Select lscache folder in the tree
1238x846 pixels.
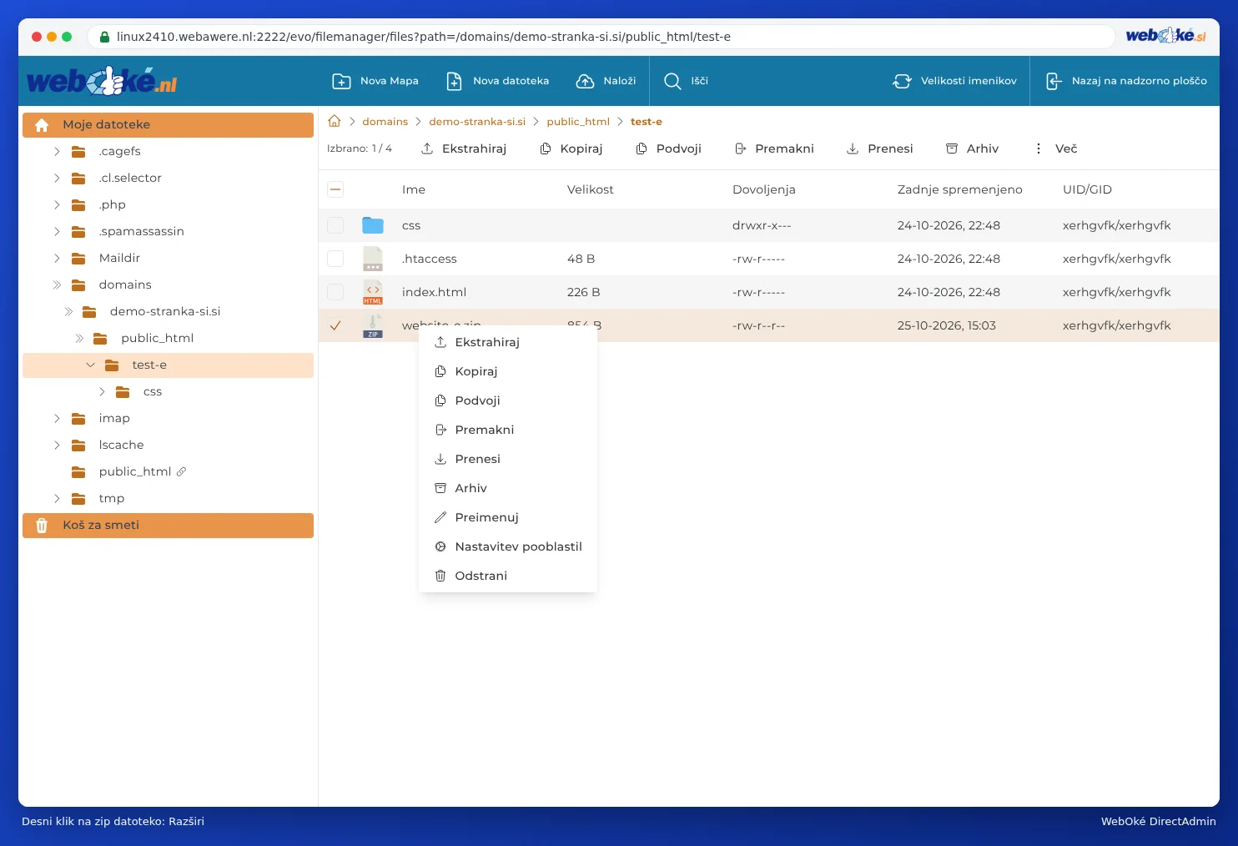pos(121,445)
